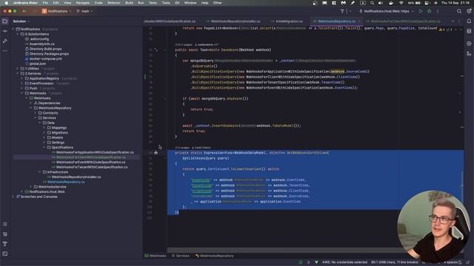This screenshot has height=266, width=474.
Task: Collapse the 2.Services folder
Action: pos(18,74)
